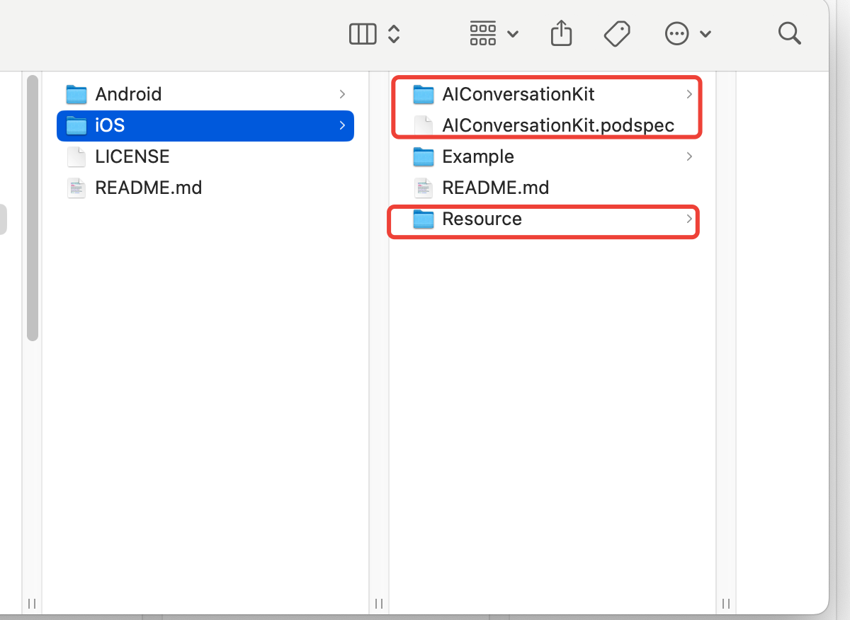The width and height of the screenshot is (850, 620).
Task: Click the column view icon in toolbar
Action: 363,34
